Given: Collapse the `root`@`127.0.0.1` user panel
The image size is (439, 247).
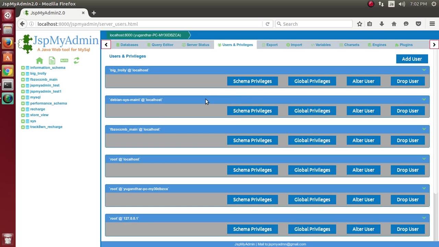Looking at the screenshot, I should click(424, 218).
